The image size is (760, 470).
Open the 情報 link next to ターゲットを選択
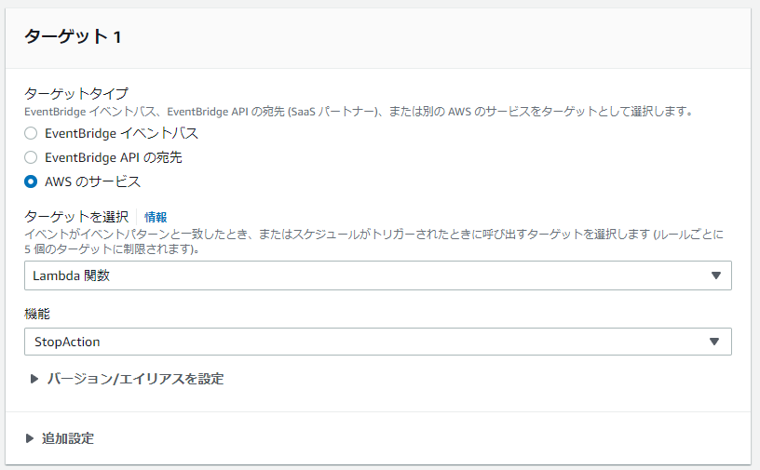[156, 217]
